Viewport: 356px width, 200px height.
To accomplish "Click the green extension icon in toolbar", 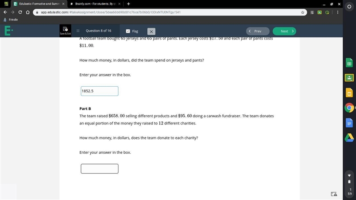I will tap(320, 12).
